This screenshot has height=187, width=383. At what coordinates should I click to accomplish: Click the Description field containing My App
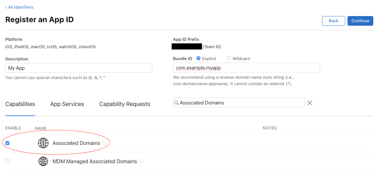coord(78,68)
